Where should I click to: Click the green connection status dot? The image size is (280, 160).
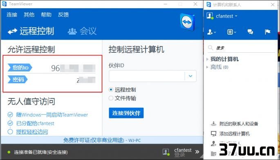click(9, 152)
